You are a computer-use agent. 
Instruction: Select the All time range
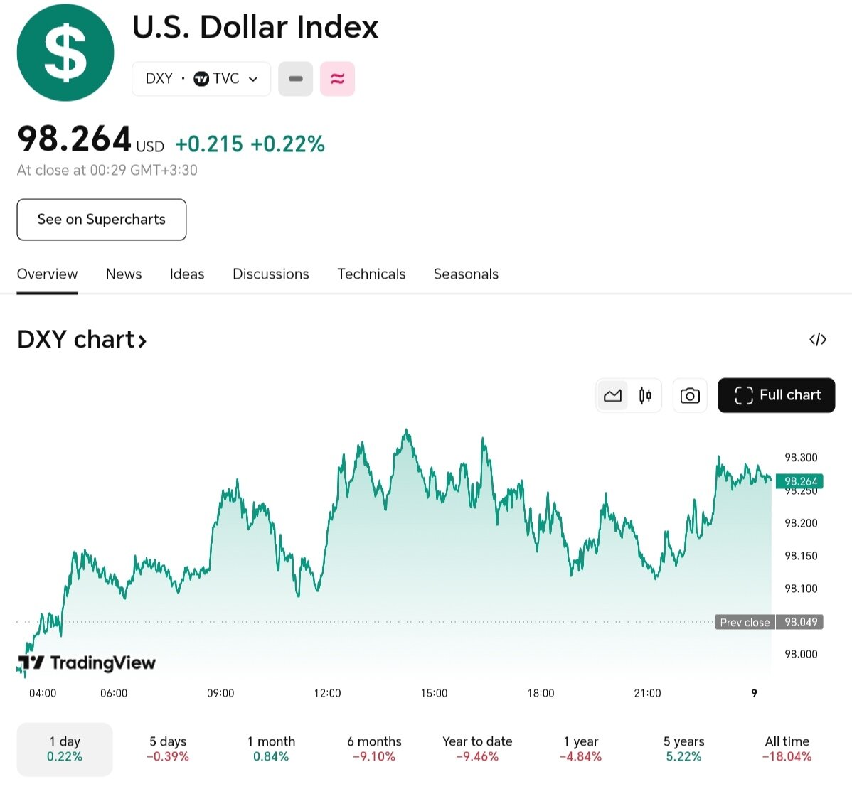(787, 749)
